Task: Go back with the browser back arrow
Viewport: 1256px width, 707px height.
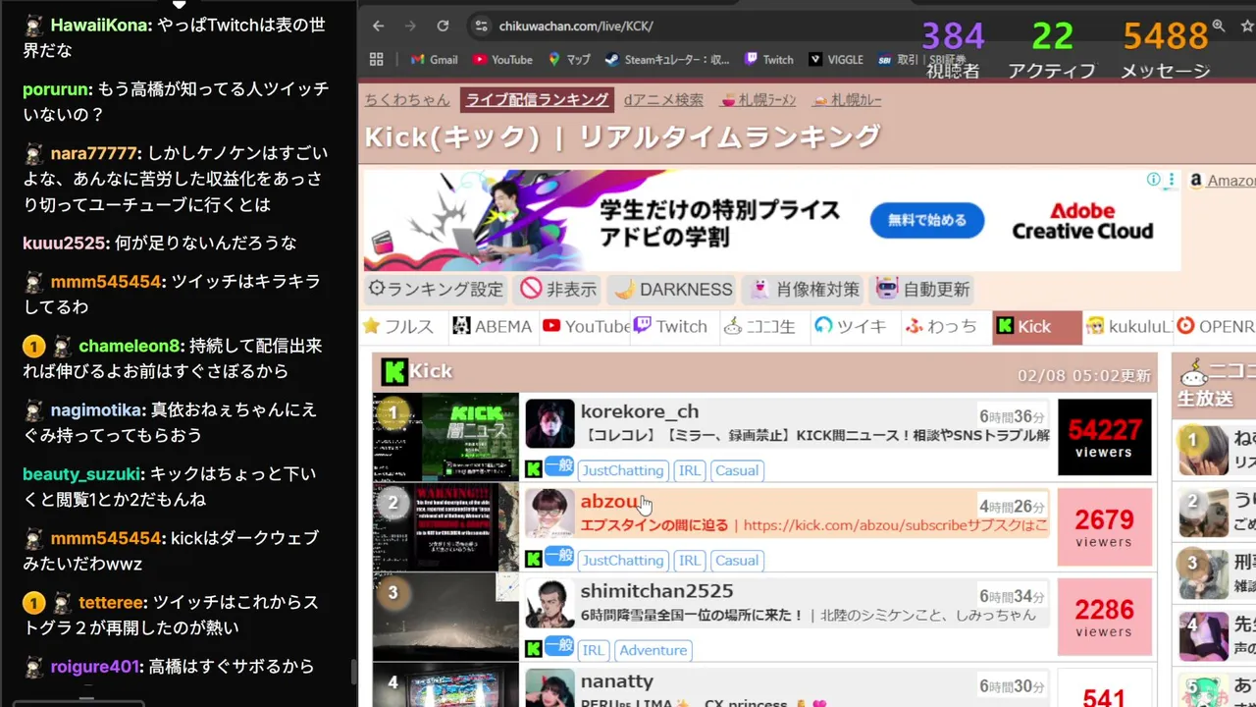Action: point(379,27)
